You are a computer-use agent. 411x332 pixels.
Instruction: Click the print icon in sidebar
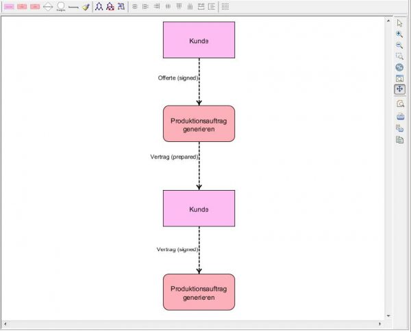(x=399, y=117)
